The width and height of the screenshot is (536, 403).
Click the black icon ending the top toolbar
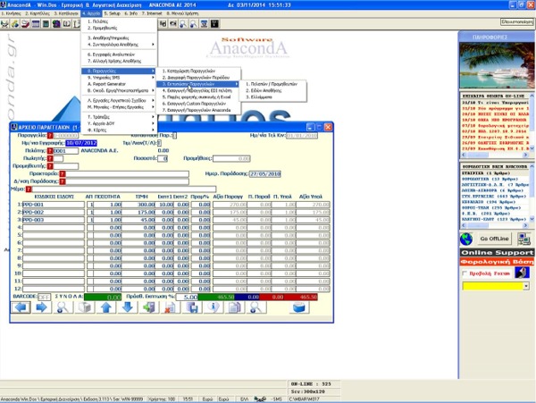tap(214, 24)
